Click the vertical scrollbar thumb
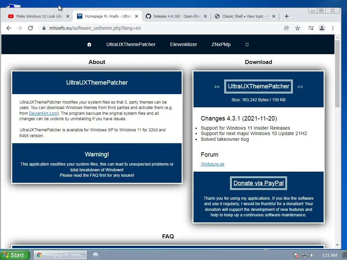 337,74
